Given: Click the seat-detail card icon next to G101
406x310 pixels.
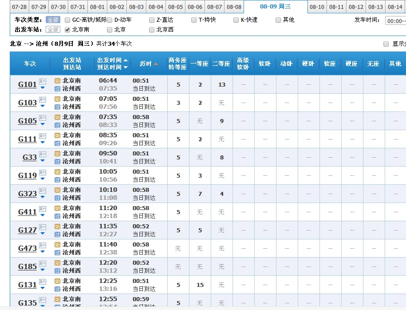Looking at the screenshot, I should tap(43, 81).
